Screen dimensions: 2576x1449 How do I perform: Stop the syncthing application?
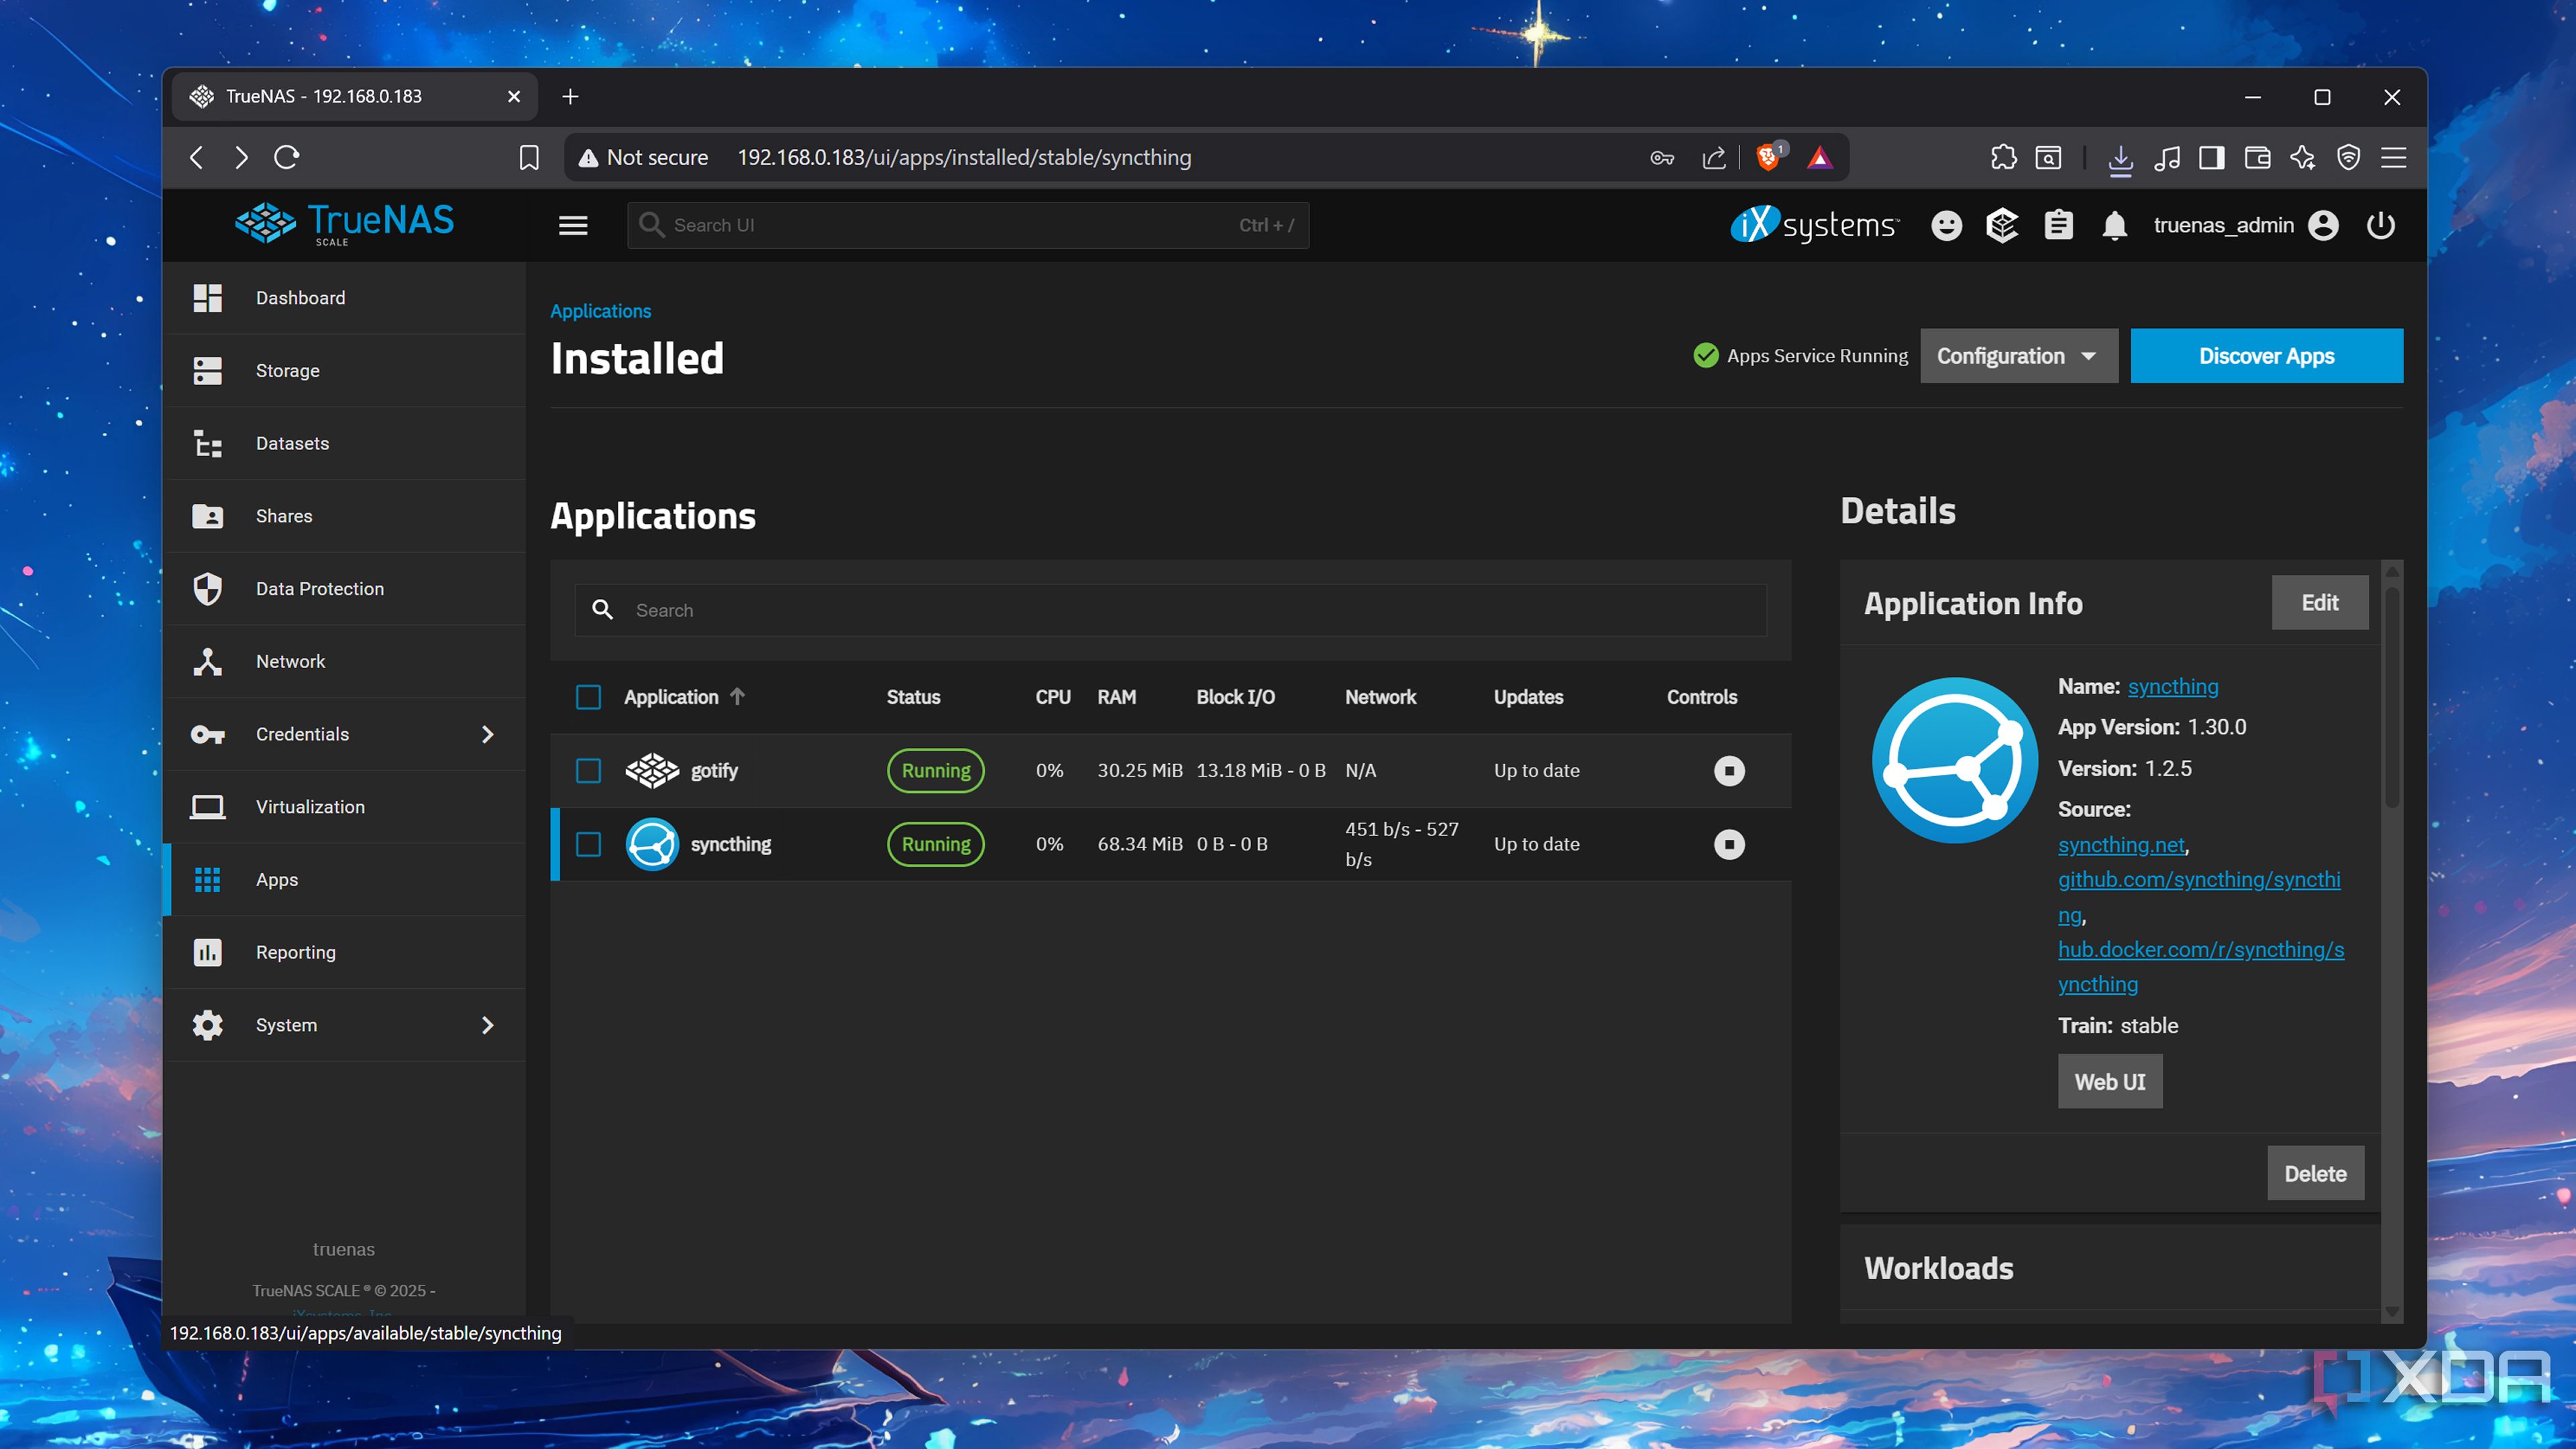click(1729, 845)
